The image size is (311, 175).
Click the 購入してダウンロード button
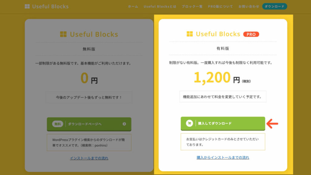(223, 123)
